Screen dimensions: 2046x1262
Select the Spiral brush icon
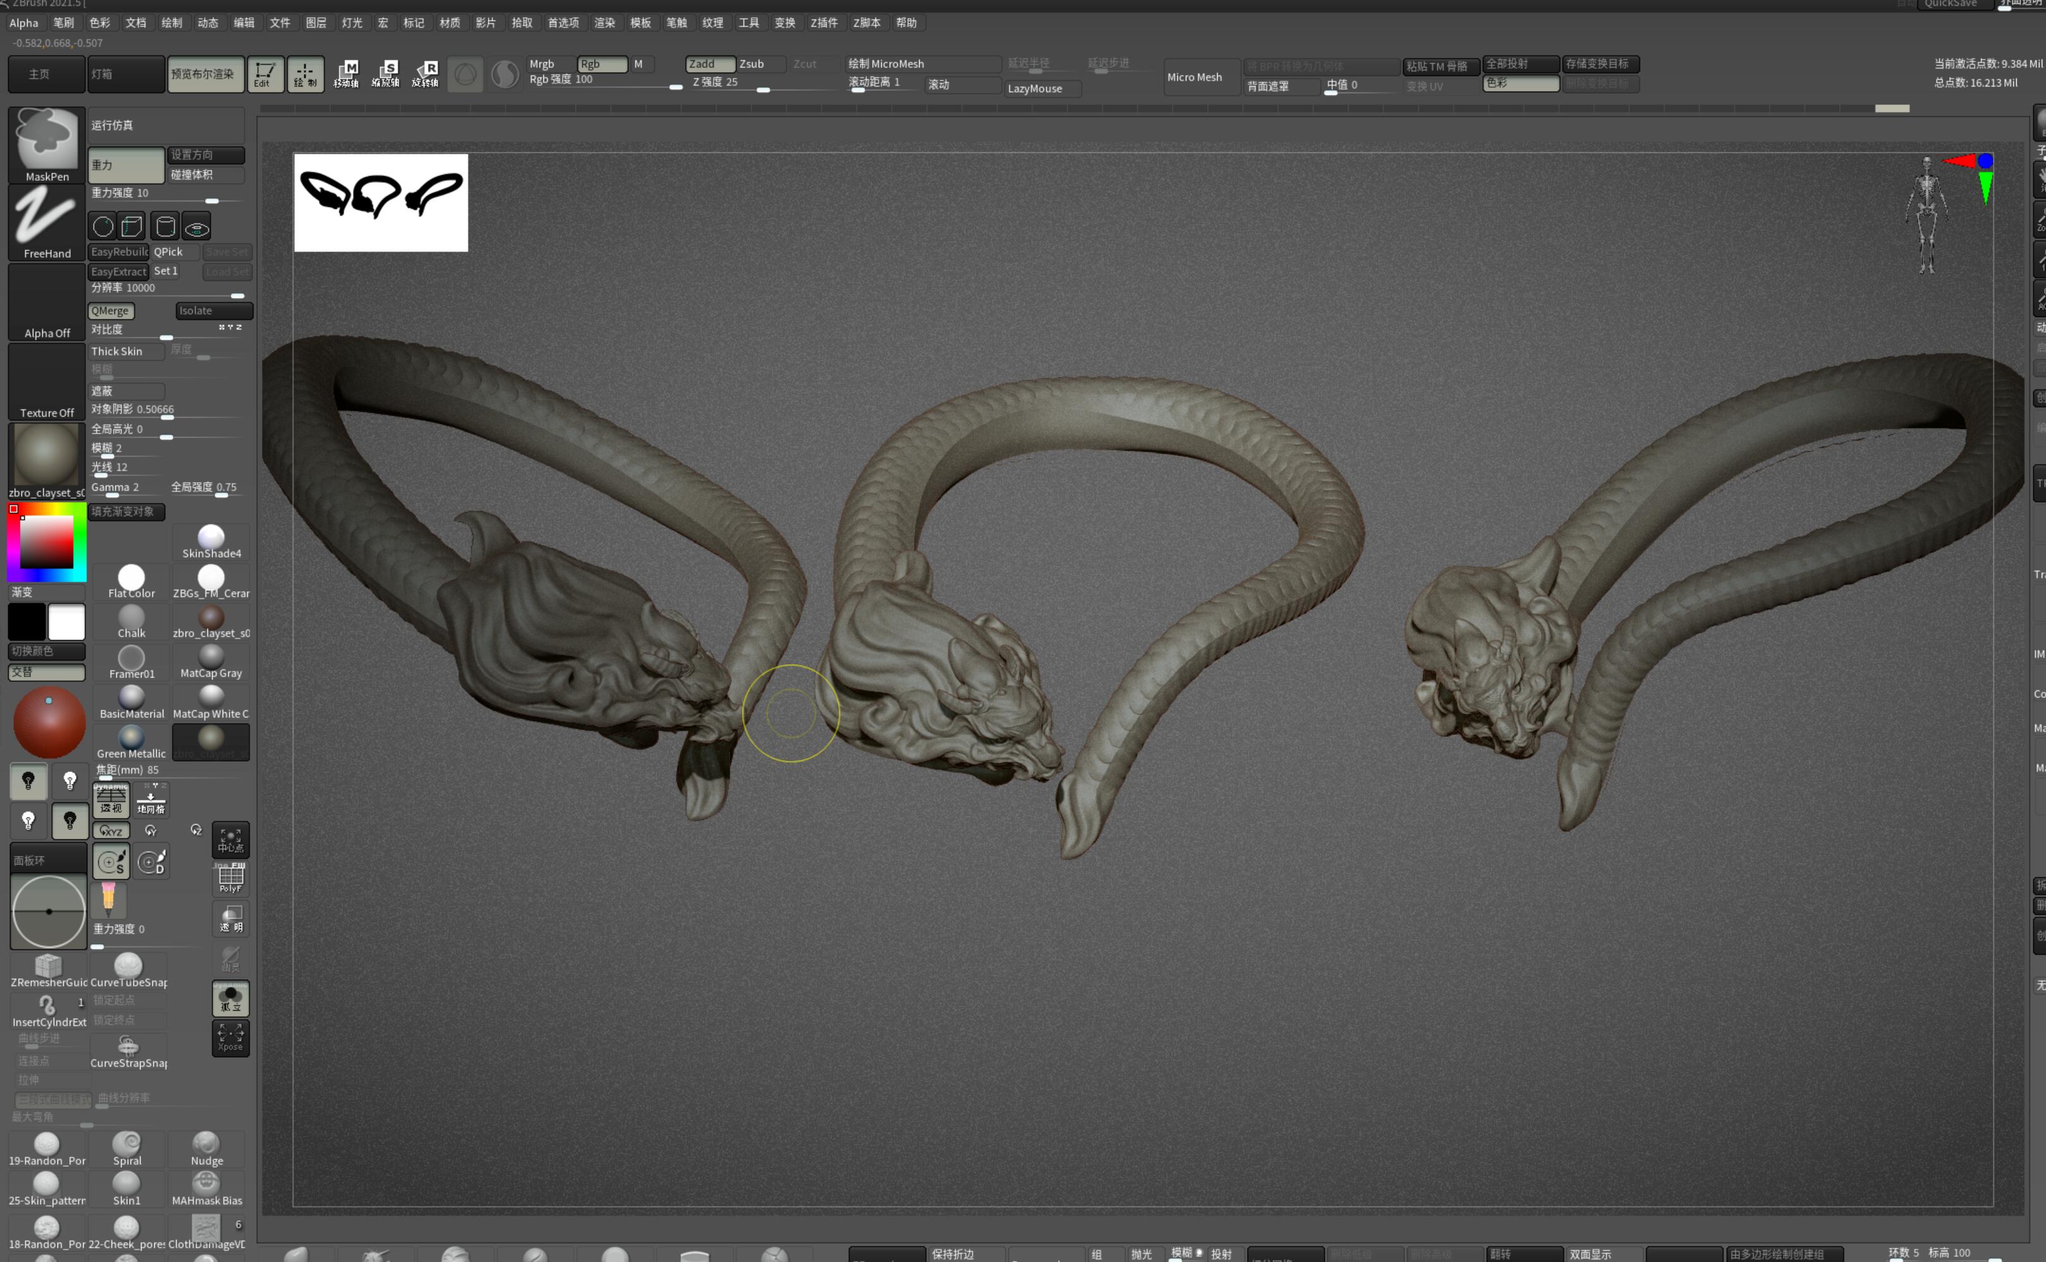point(127,1149)
